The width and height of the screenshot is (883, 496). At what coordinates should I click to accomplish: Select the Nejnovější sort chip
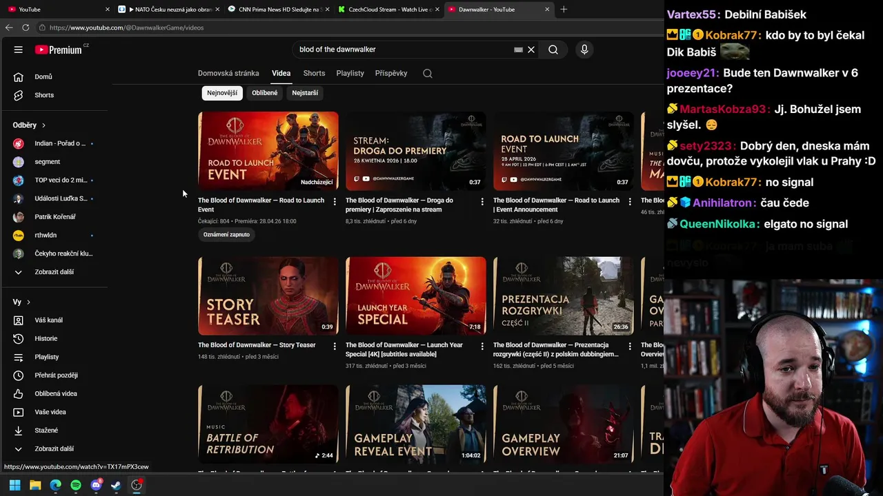tap(222, 93)
